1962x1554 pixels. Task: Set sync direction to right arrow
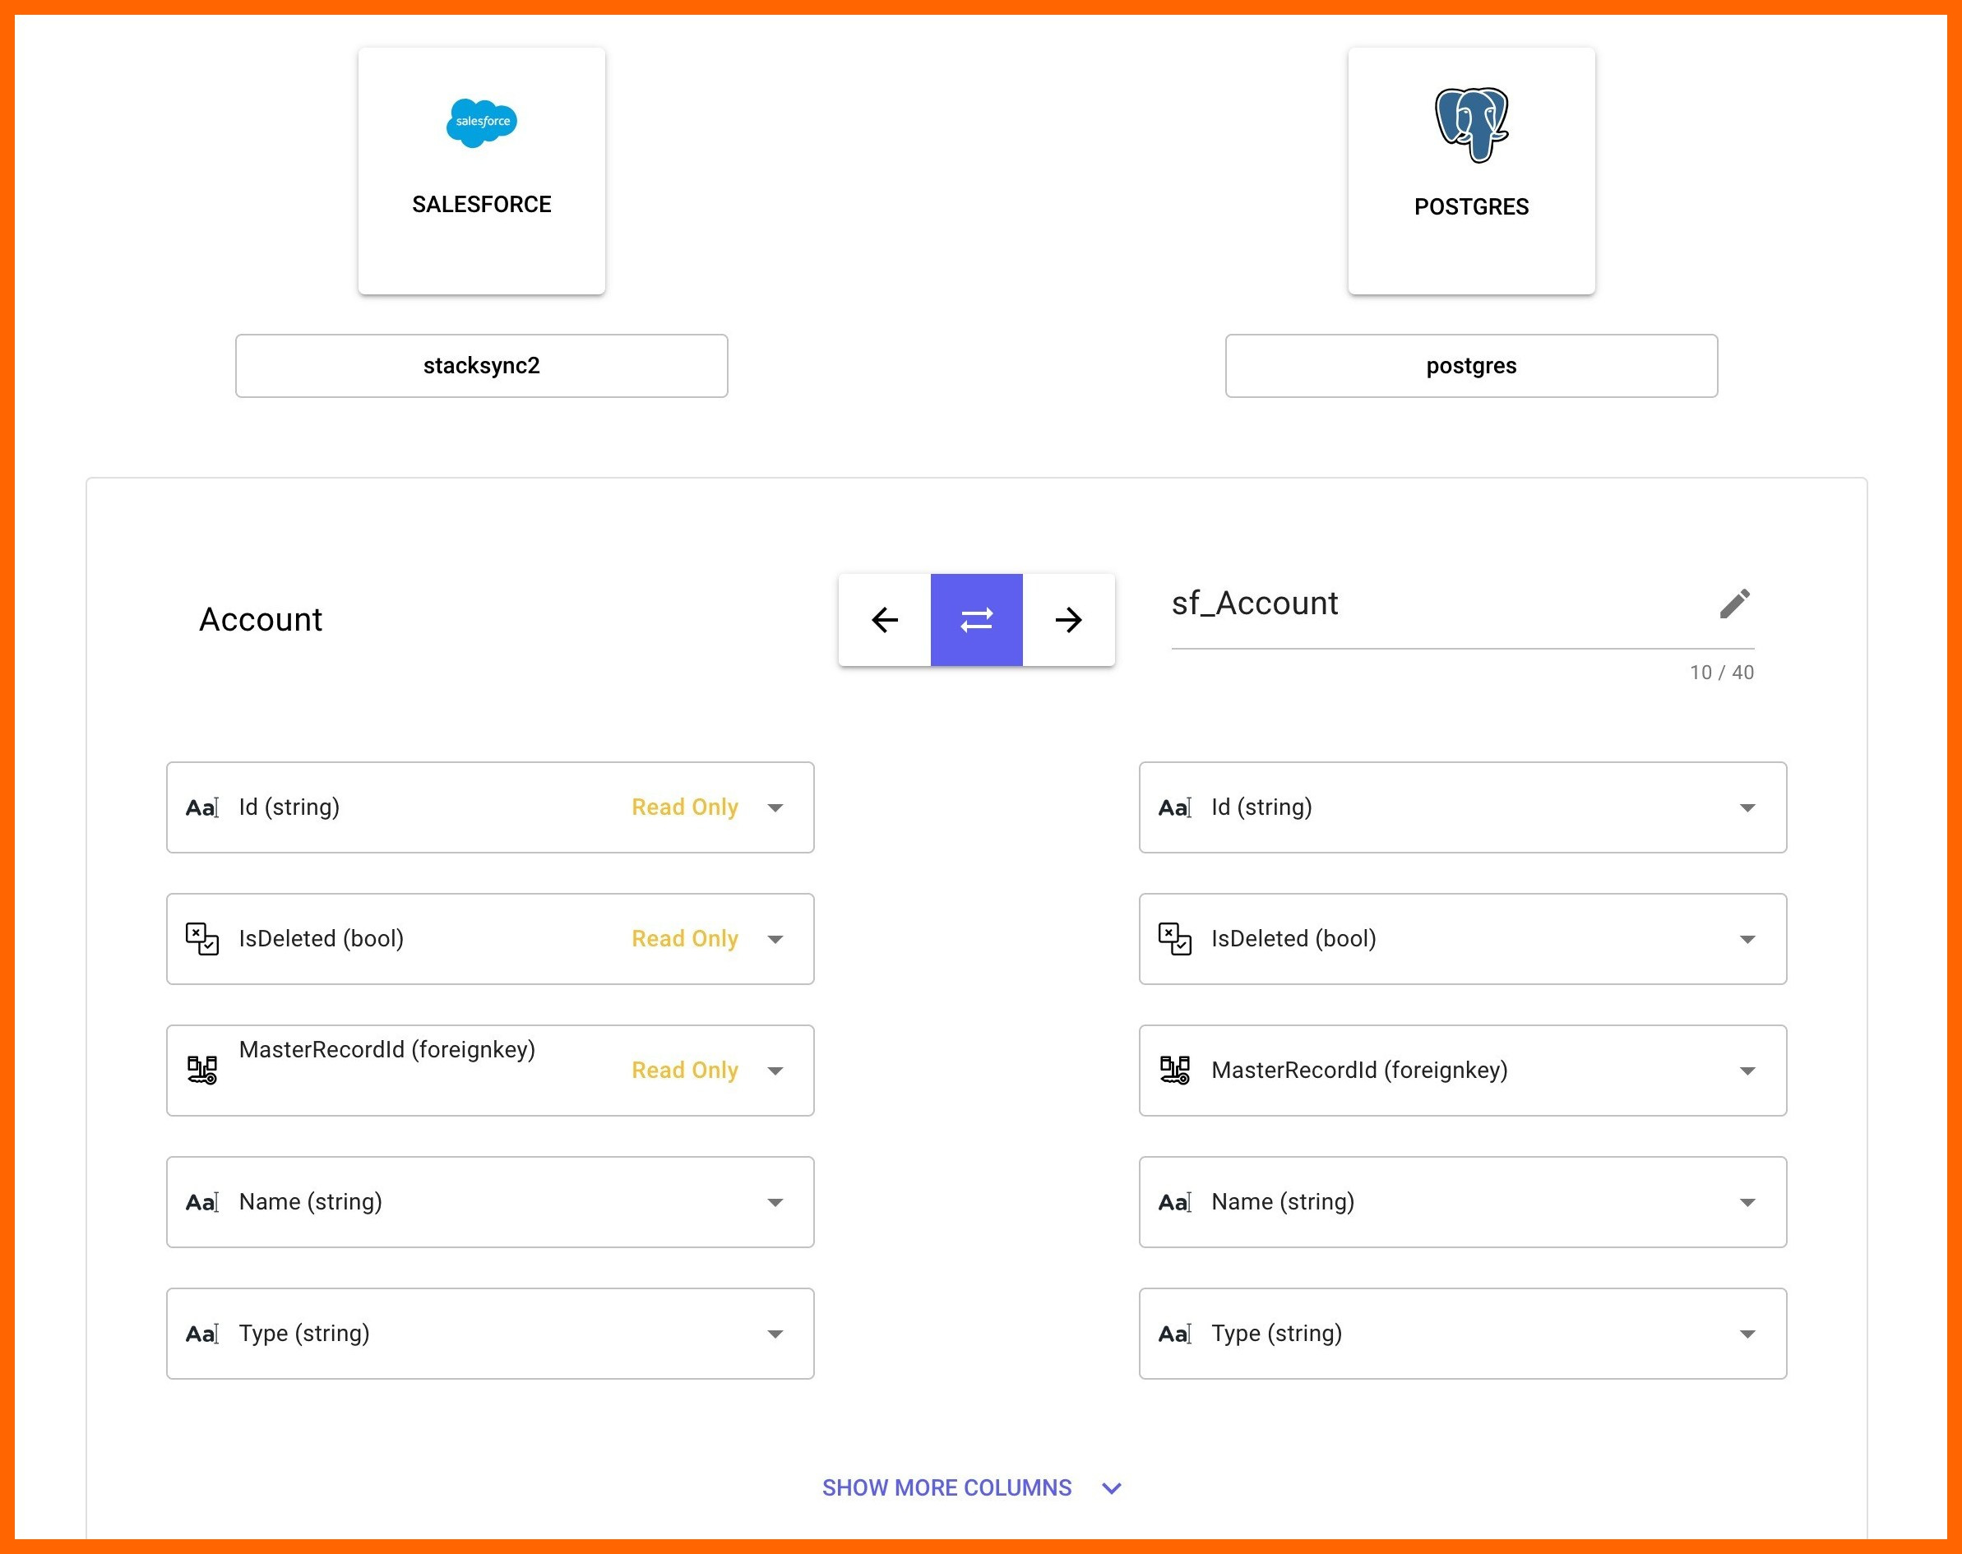pyautogui.click(x=1068, y=620)
